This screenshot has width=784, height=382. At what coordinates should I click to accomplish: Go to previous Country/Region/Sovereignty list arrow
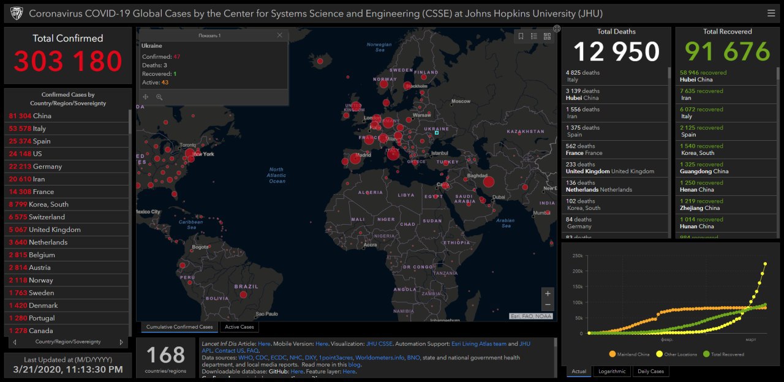pyautogui.click(x=14, y=342)
